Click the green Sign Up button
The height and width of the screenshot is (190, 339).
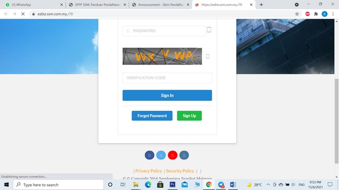coord(190,116)
